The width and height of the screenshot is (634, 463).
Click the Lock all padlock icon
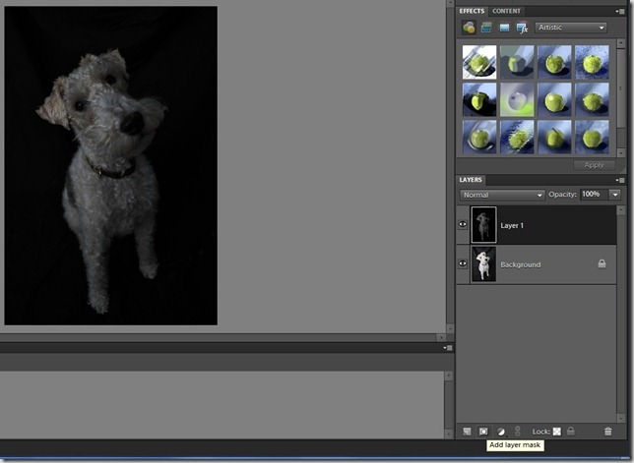571,432
